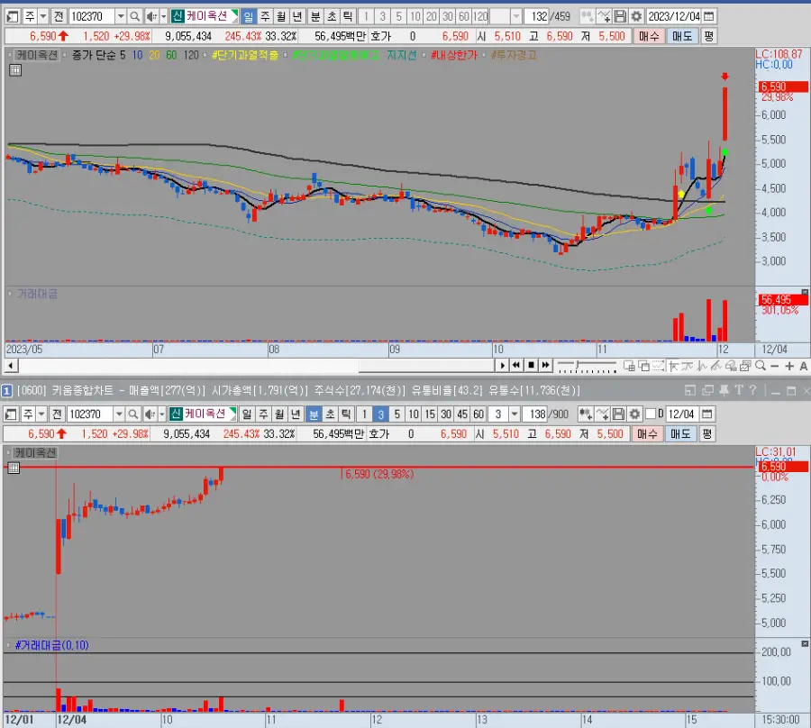Click the fast-forward chart playback button

click(546, 366)
